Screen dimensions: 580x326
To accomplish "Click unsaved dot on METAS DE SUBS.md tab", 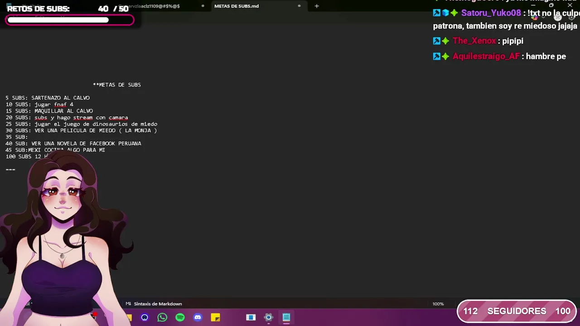I will (x=299, y=6).
